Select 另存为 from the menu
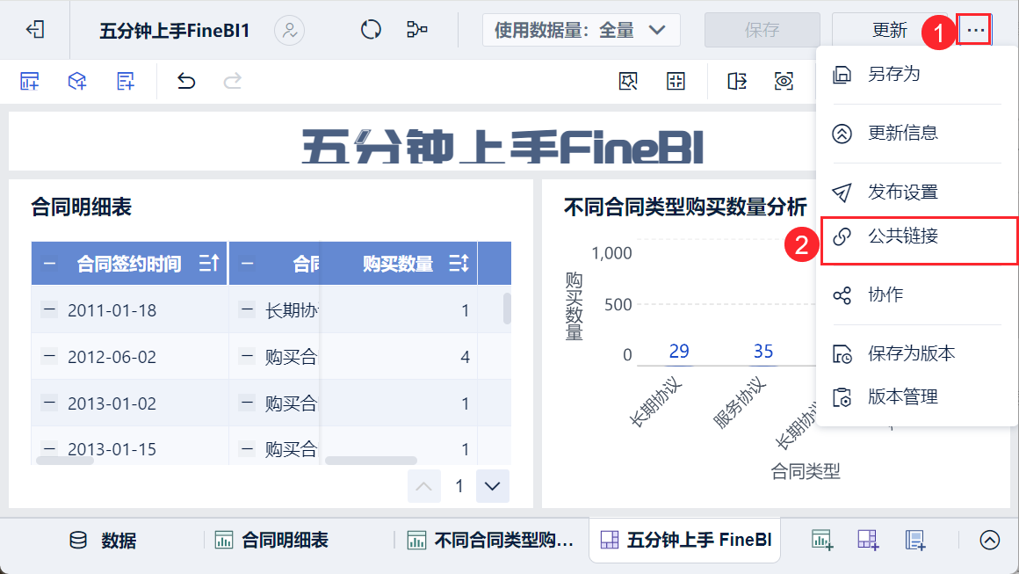 pyautogui.click(x=917, y=74)
